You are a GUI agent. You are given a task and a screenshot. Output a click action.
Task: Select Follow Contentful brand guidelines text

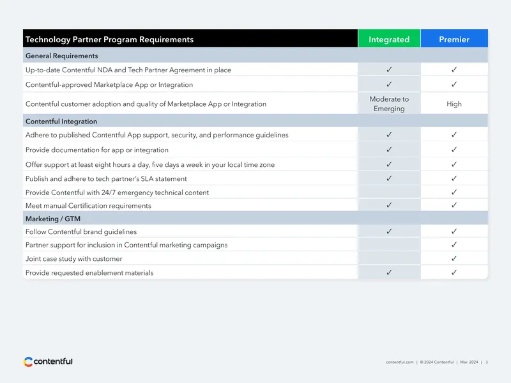pos(81,231)
